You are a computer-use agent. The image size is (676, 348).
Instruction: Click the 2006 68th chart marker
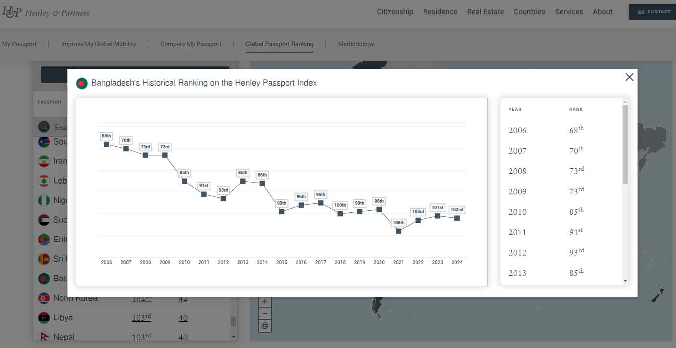(x=106, y=144)
